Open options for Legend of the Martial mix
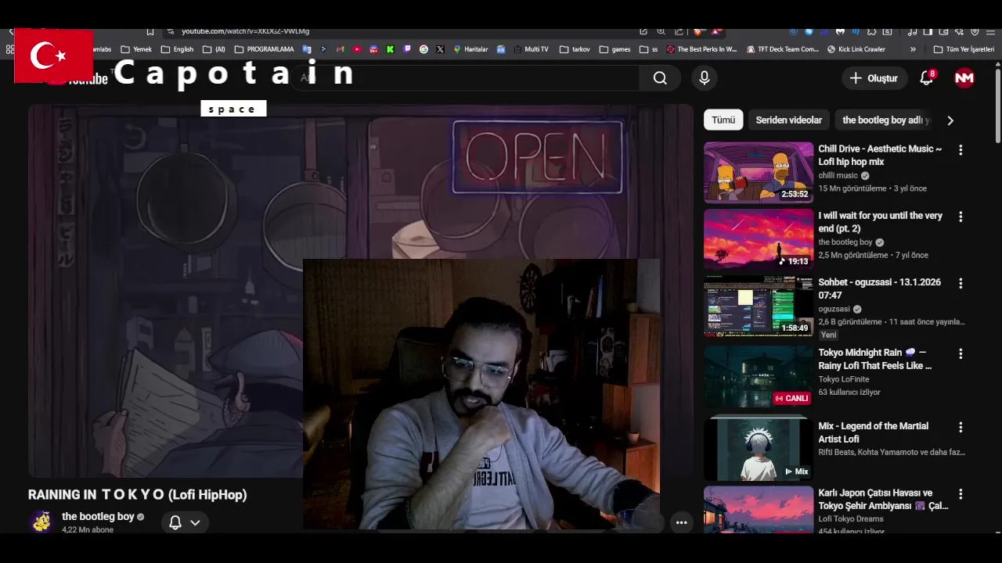This screenshot has width=1002, height=563. click(961, 428)
